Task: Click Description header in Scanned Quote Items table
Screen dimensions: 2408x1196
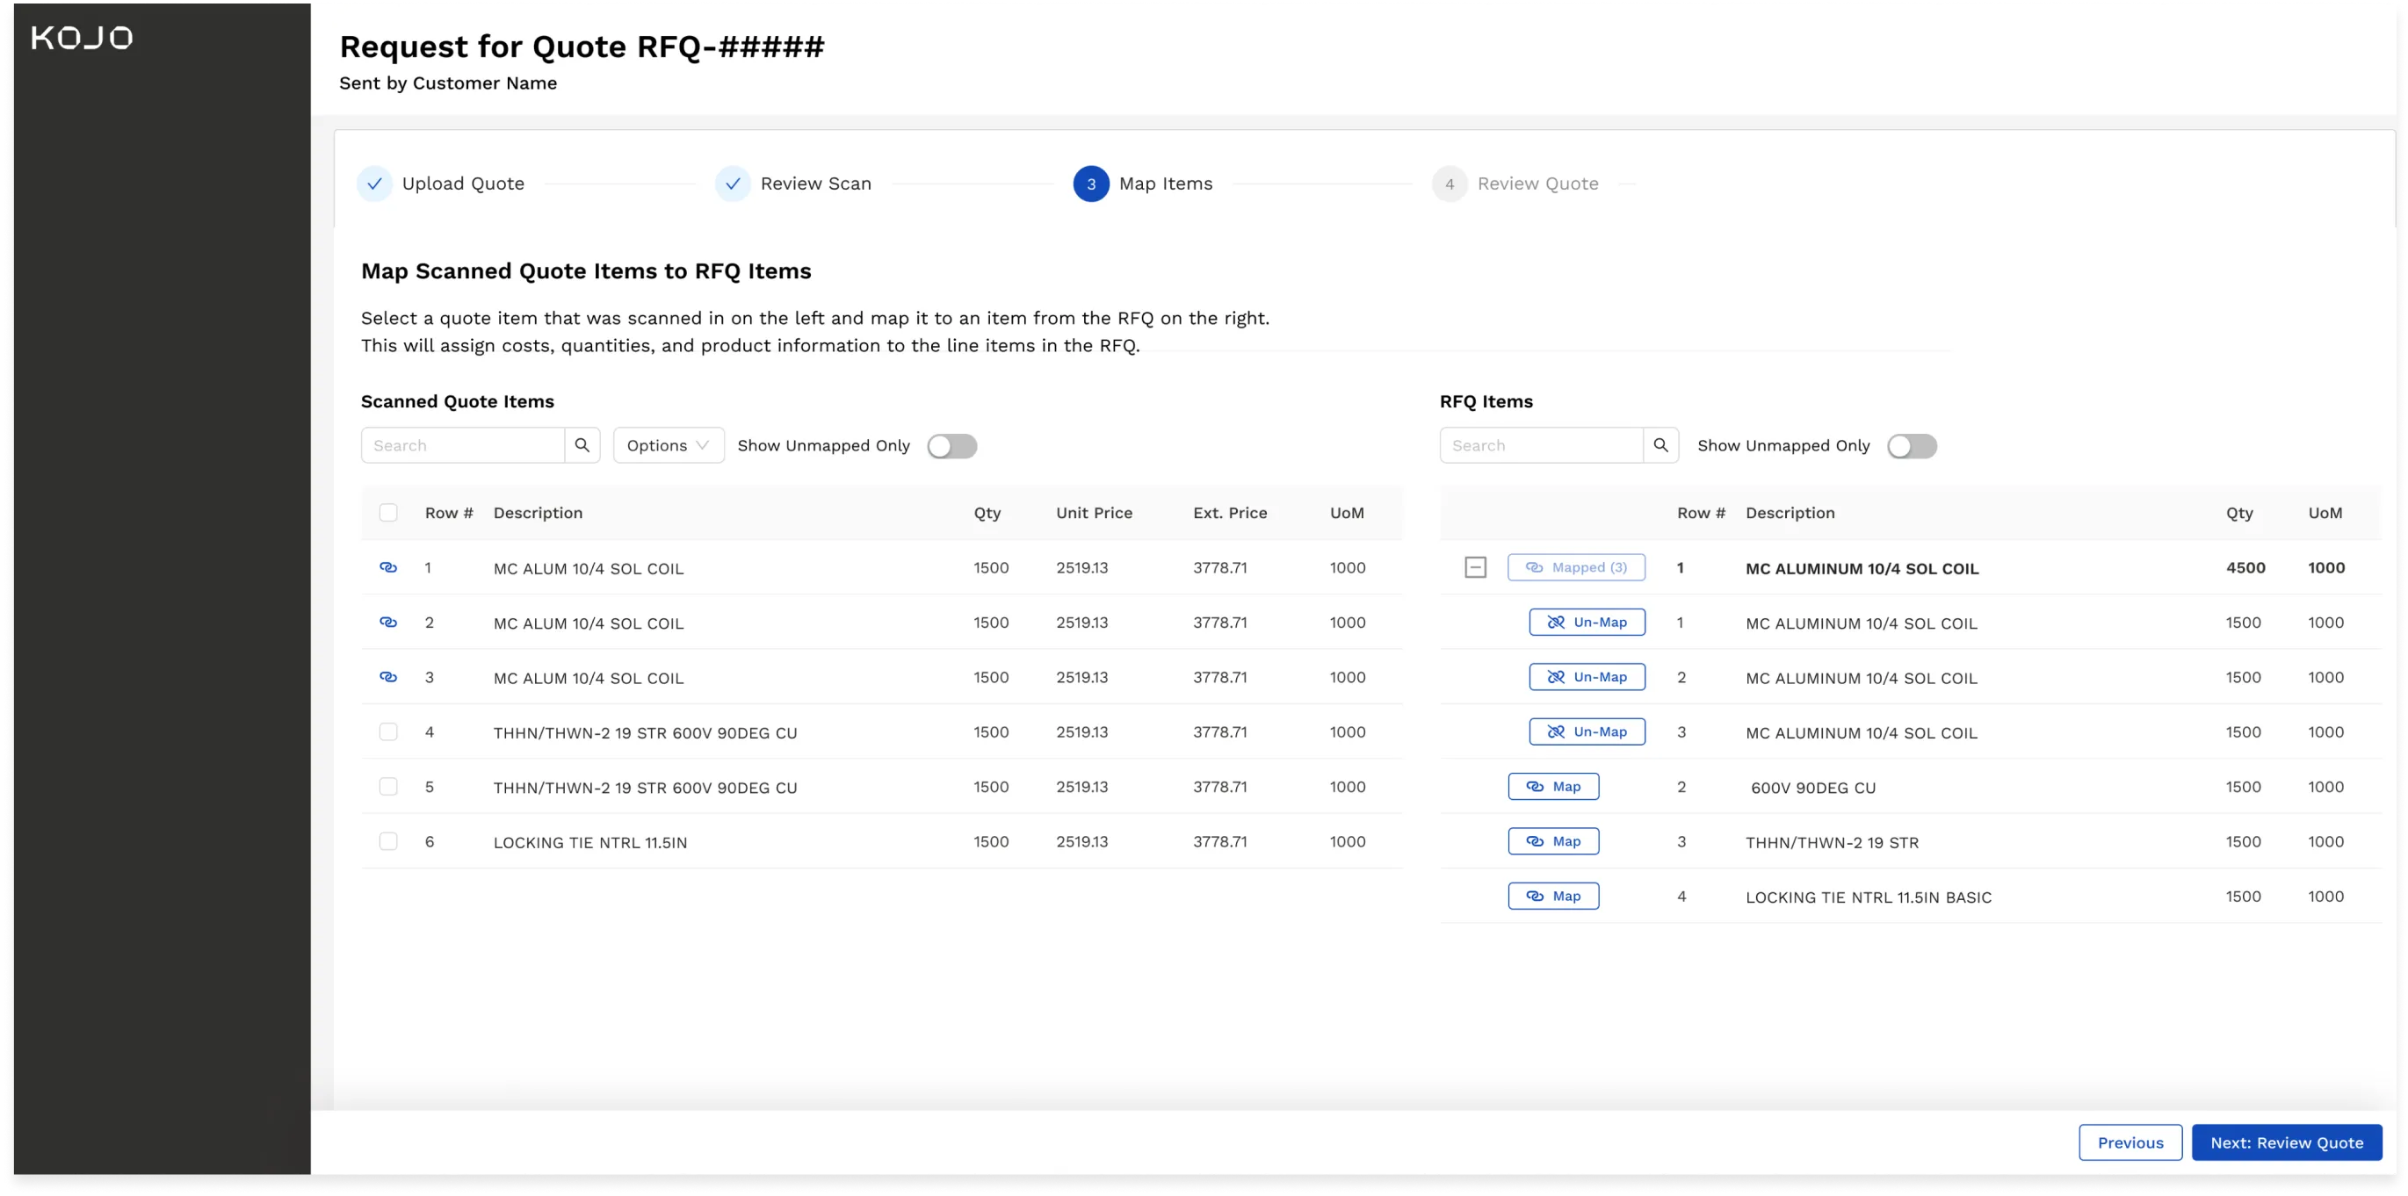Action: 538,513
